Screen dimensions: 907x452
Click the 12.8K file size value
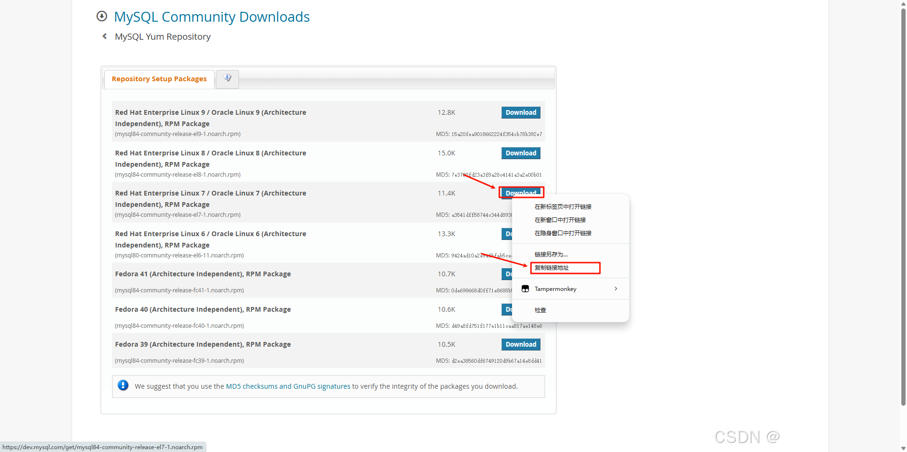446,112
